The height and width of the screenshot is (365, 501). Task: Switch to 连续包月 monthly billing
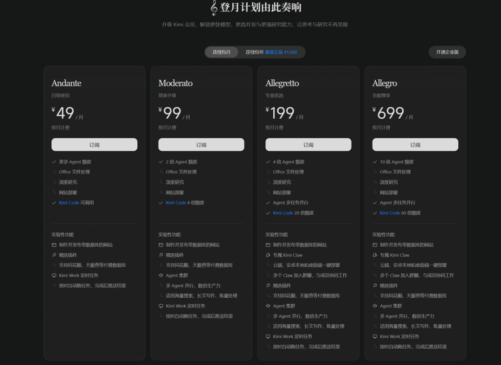pyautogui.click(x=221, y=52)
